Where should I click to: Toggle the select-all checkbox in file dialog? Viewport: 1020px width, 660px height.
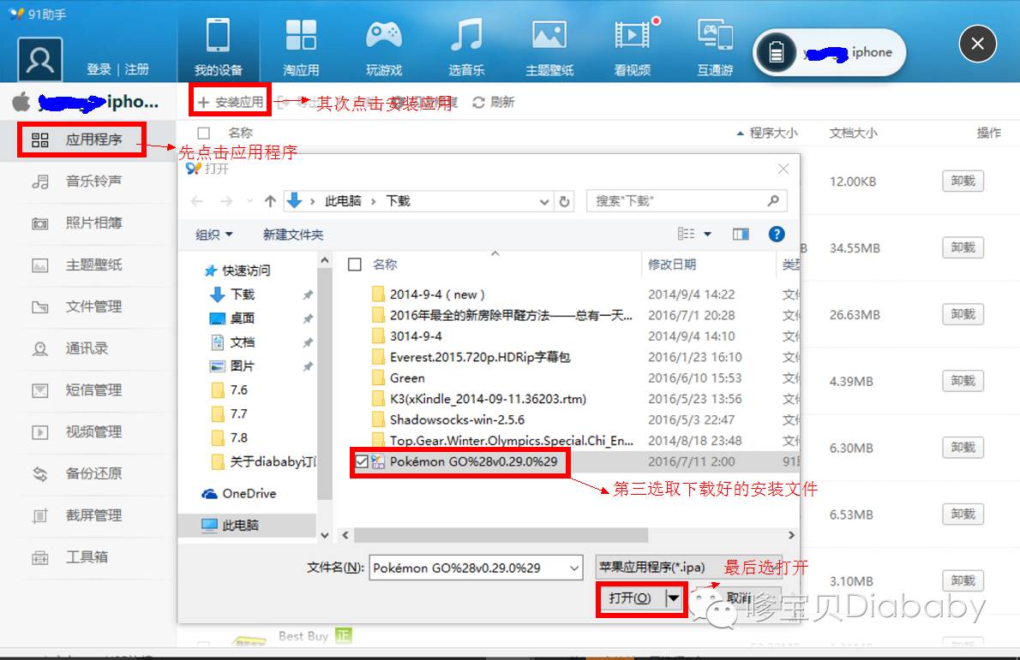click(x=355, y=265)
